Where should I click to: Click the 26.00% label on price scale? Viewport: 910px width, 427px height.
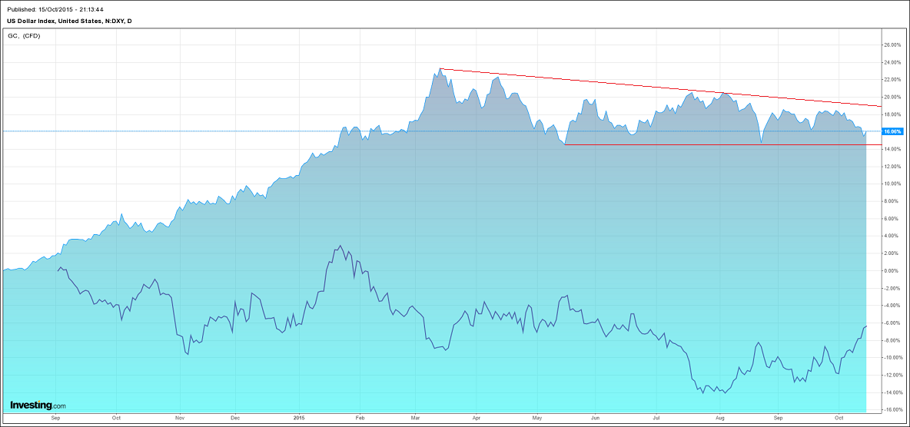click(892, 45)
